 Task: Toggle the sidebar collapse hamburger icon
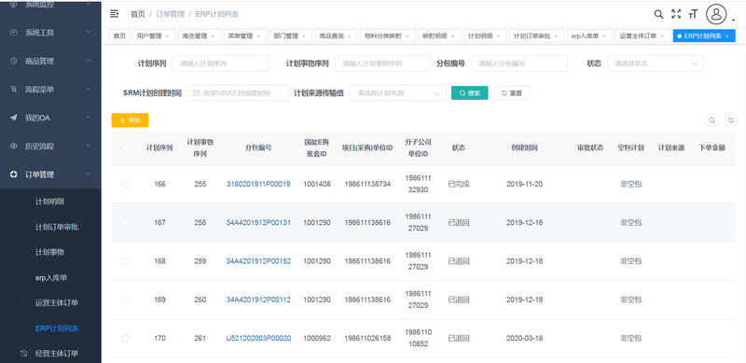click(114, 14)
